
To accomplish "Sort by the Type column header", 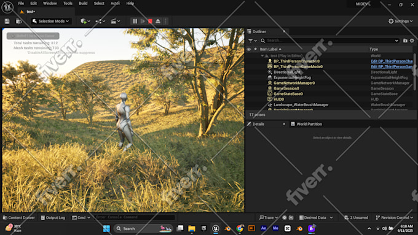I will [x=374, y=49].
